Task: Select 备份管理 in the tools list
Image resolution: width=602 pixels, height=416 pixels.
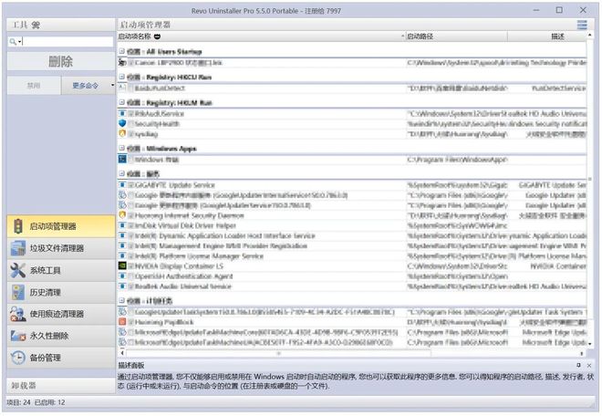Action: (x=61, y=358)
